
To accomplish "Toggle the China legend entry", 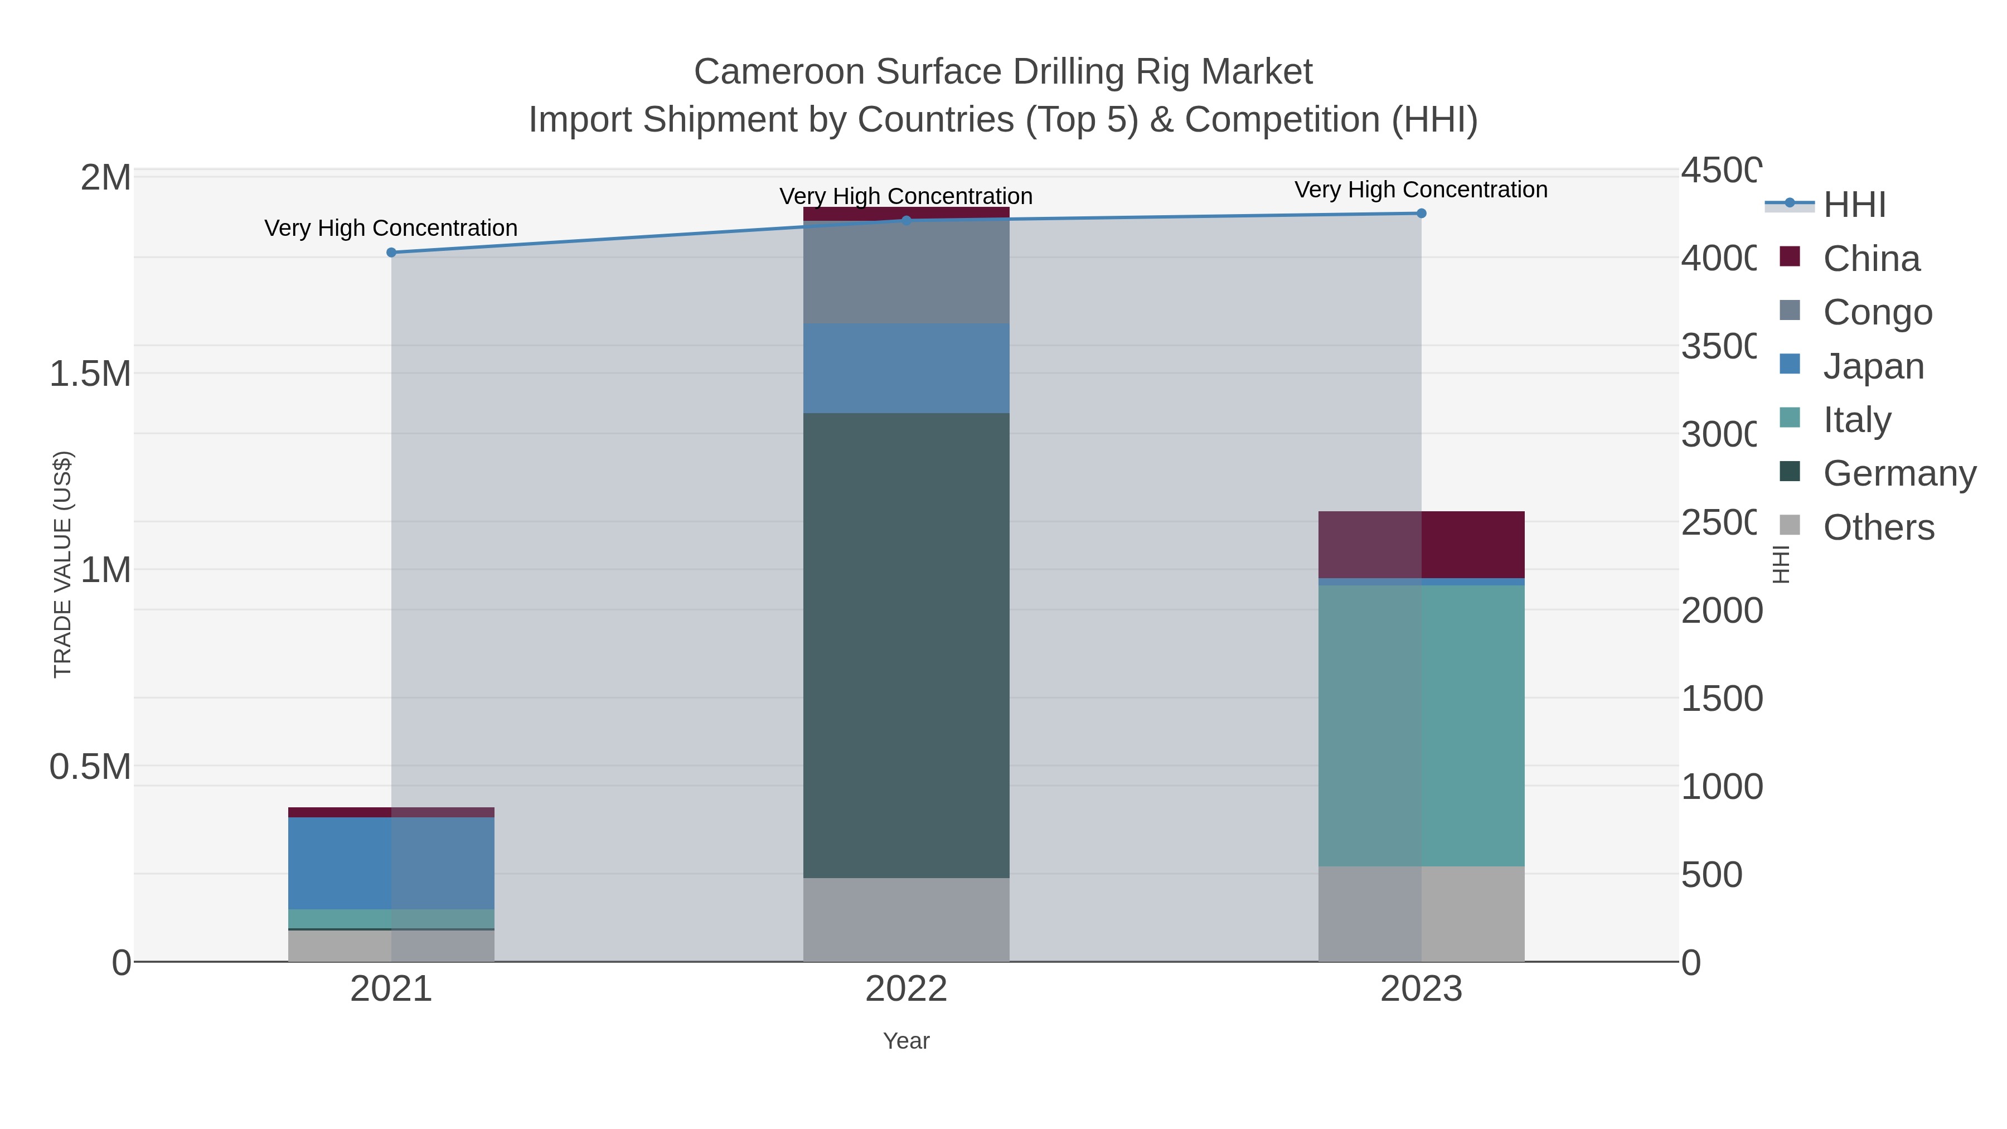I will 1850,259.
